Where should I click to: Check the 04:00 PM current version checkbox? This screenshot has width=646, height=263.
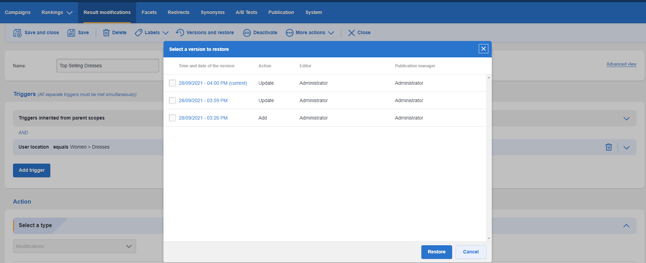[x=172, y=83]
